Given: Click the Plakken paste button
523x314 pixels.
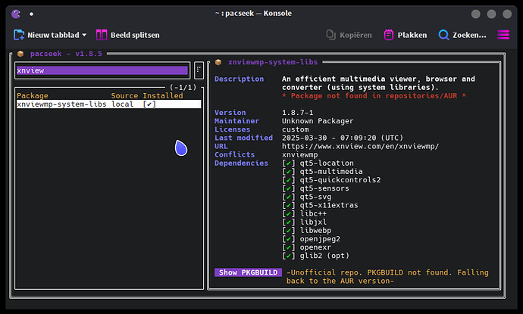Looking at the screenshot, I should (406, 35).
